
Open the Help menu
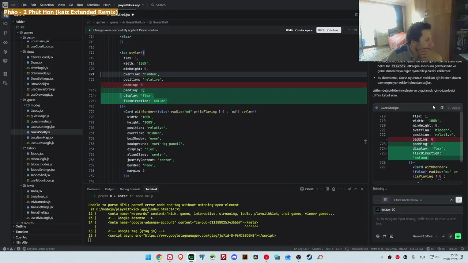[107, 5]
